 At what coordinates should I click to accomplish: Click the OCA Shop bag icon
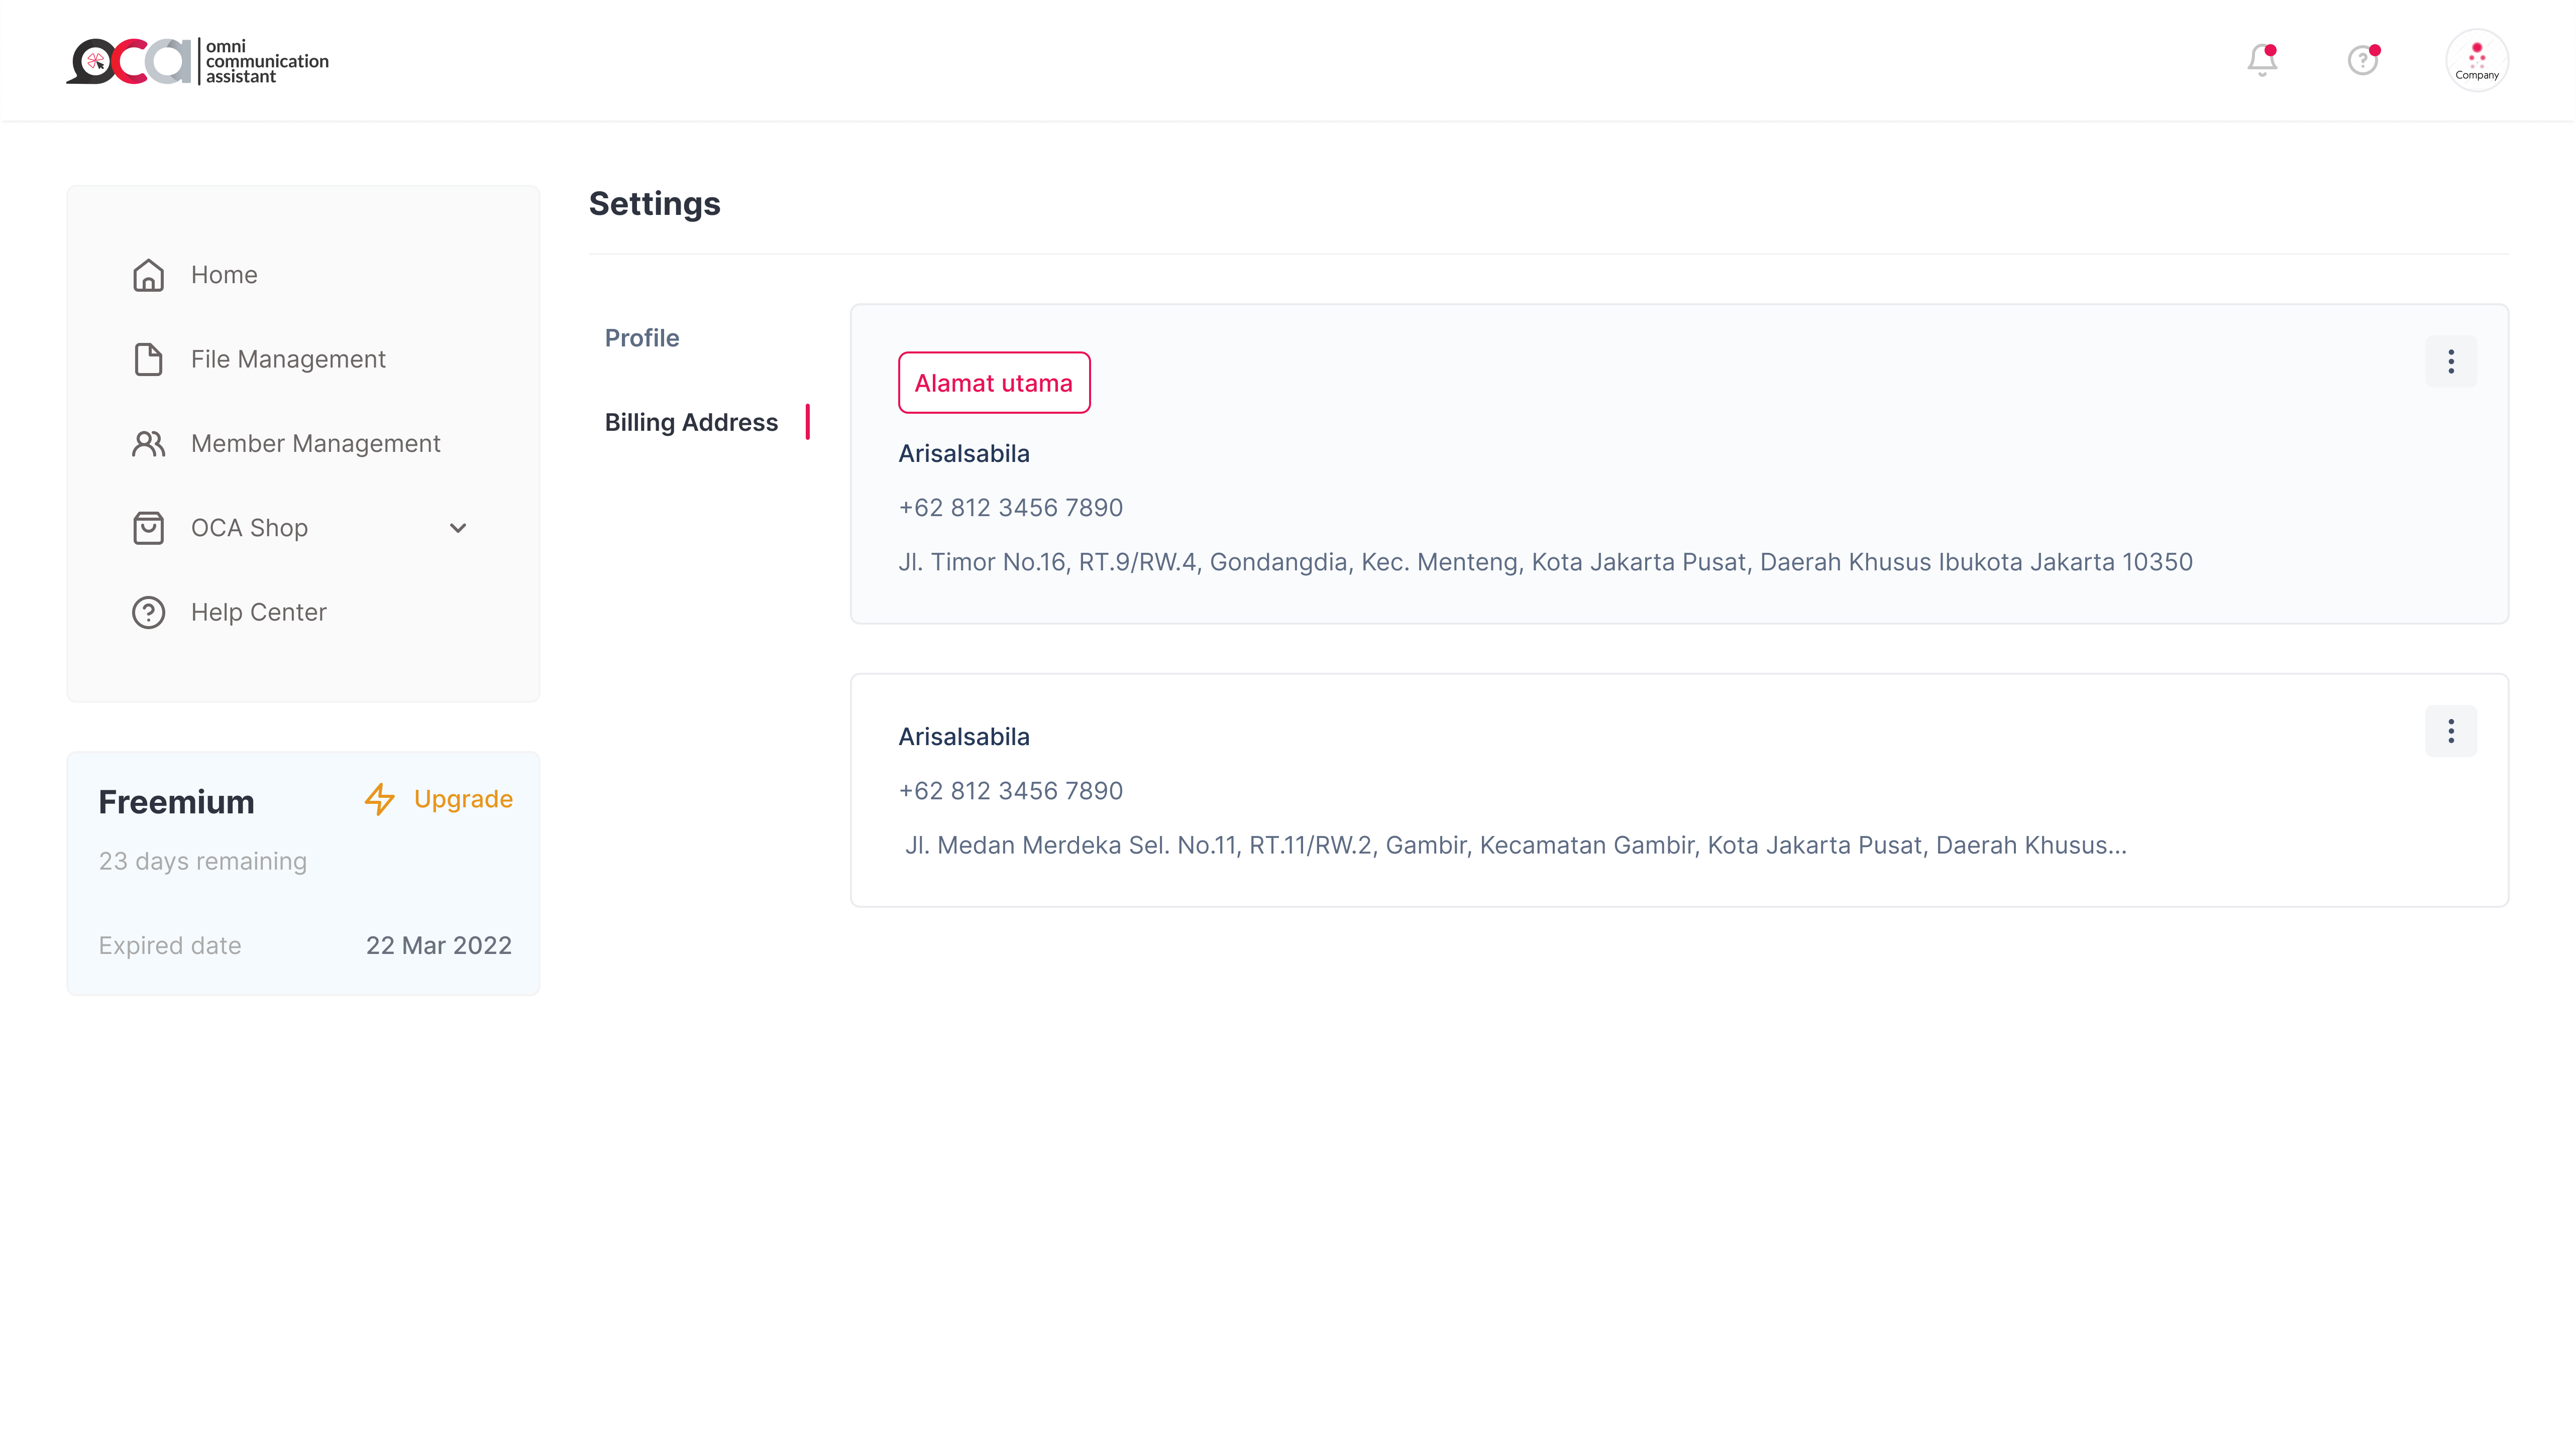[x=148, y=528]
